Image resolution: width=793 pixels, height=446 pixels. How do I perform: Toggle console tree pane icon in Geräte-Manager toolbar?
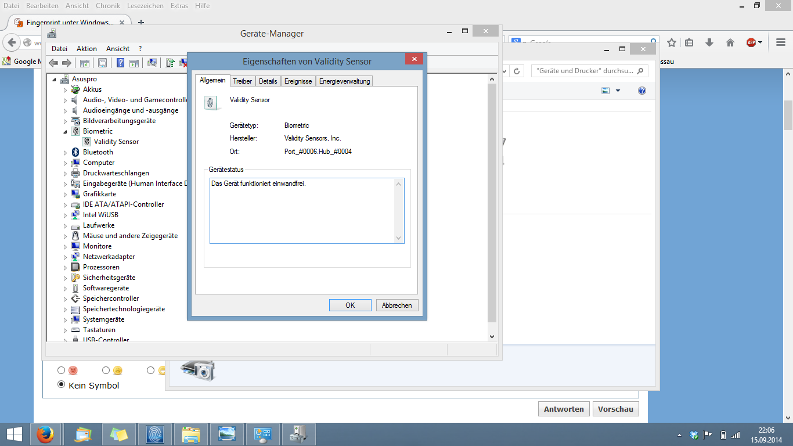(x=84, y=63)
